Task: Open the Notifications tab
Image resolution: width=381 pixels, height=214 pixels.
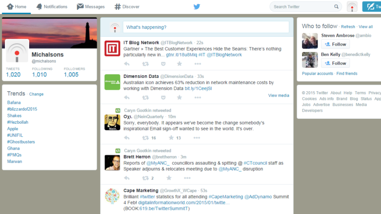Action: pos(52,6)
